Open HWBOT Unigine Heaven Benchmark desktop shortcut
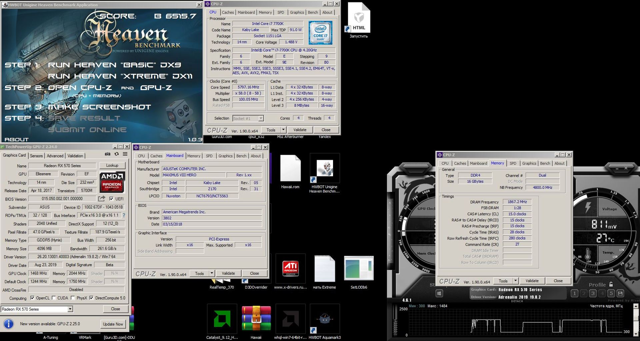This screenshot has height=341, width=640. [324, 174]
